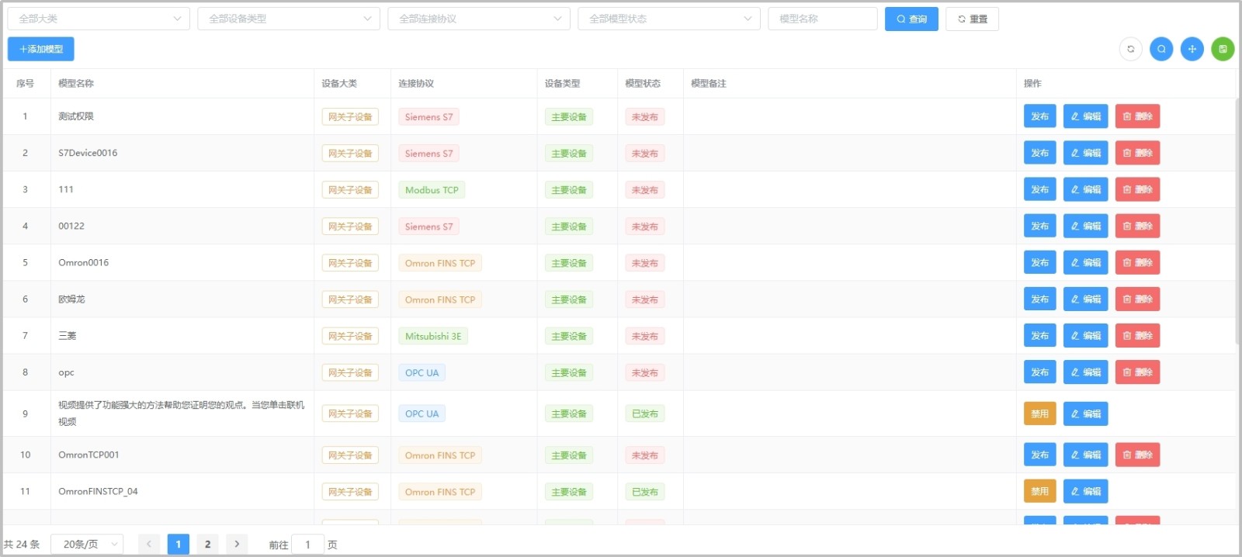The width and height of the screenshot is (1242, 557).
Task: Open the 全部连接协议 protocol dropdown
Action: (479, 19)
